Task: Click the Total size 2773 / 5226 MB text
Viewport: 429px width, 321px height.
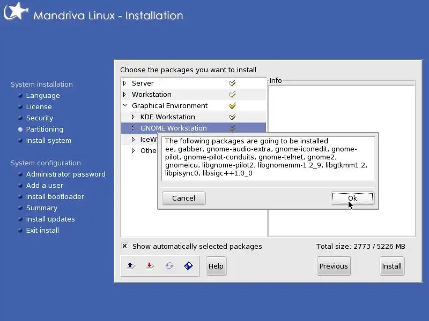Action: (360, 246)
